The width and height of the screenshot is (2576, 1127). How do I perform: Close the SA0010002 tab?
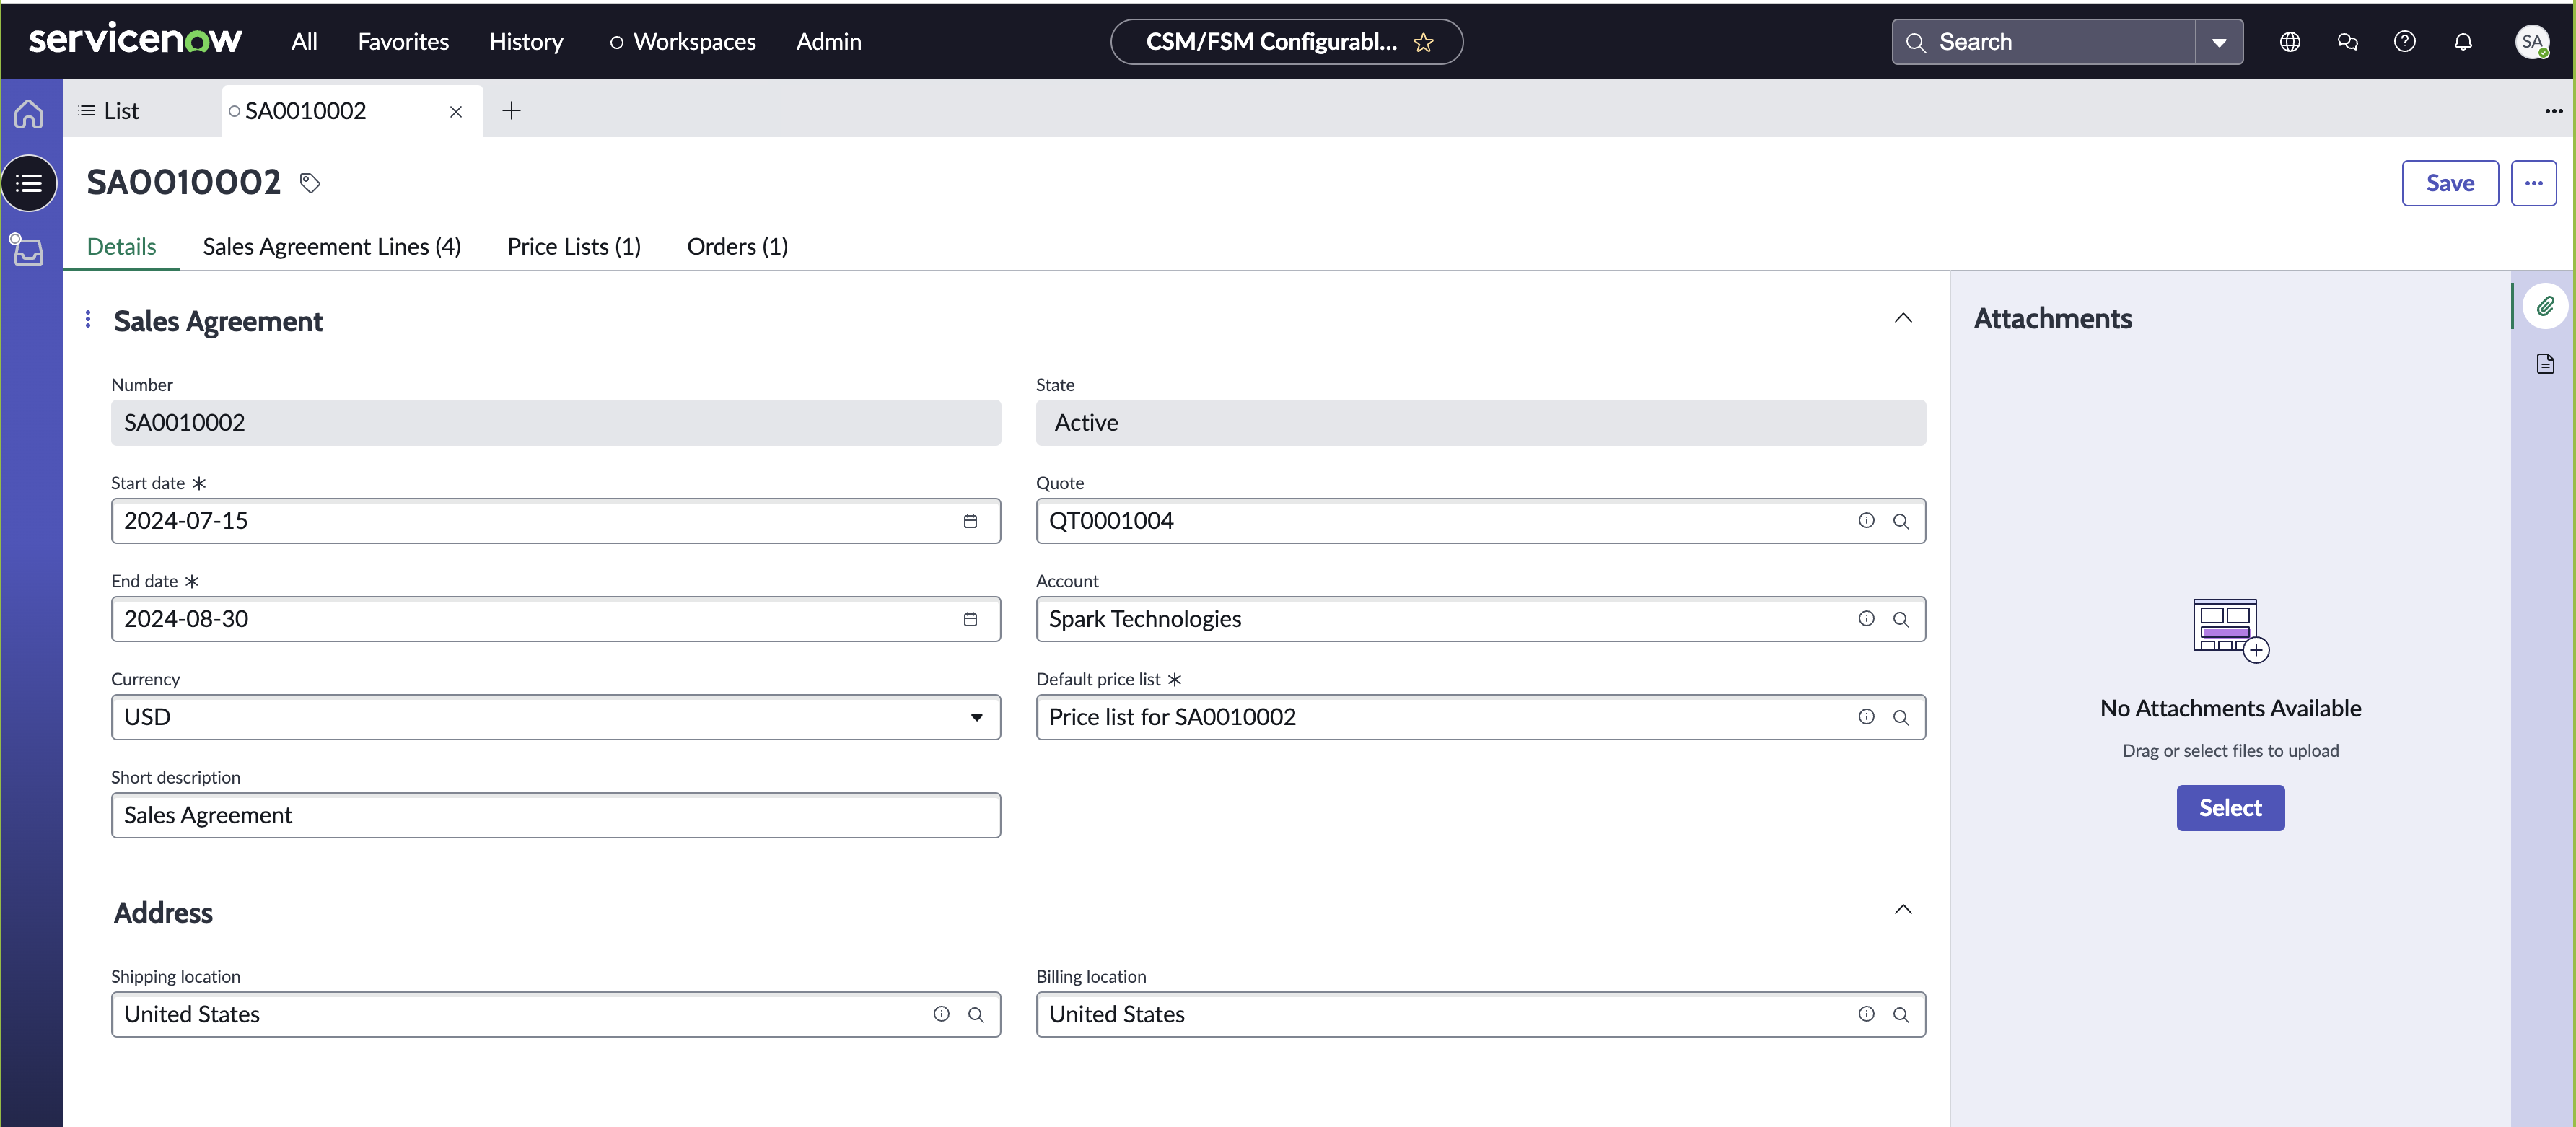click(x=456, y=111)
